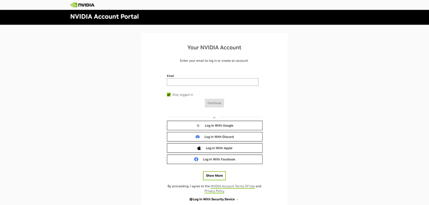Click the Your NVIDIA Account heading

point(214,47)
